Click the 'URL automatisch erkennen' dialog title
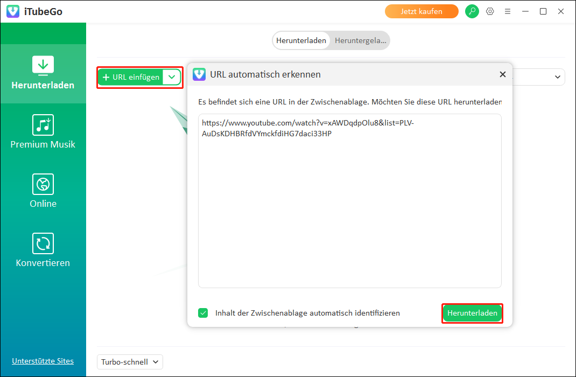Viewport: 576px width, 377px height. click(x=265, y=74)
